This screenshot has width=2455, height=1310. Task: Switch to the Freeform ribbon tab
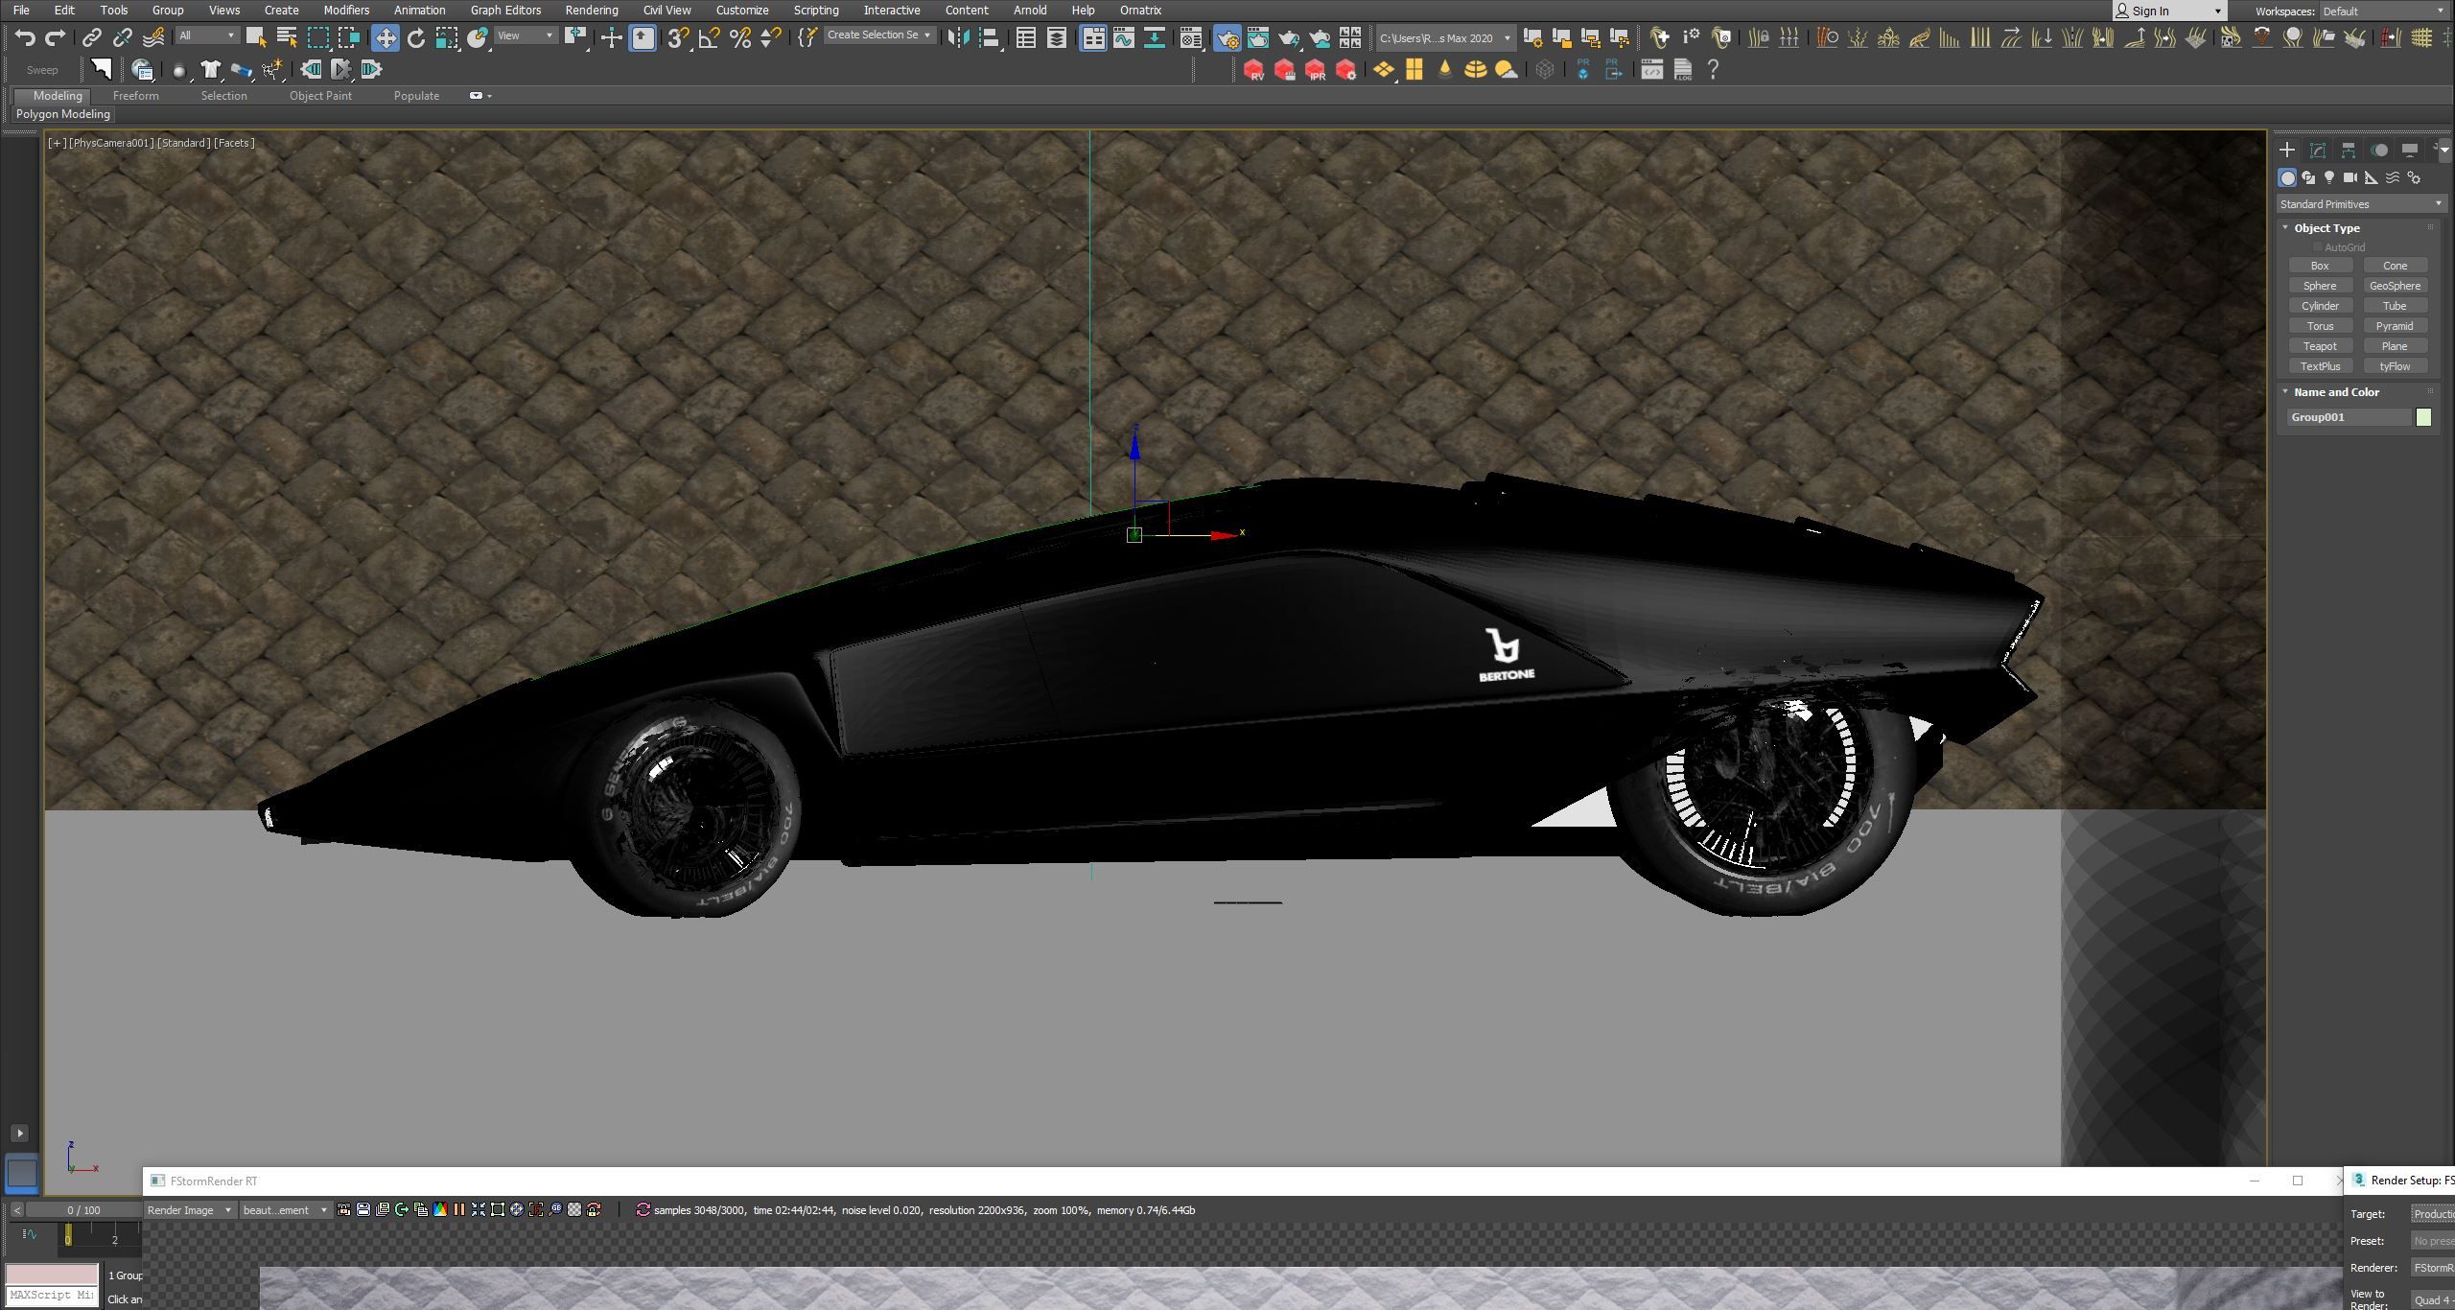pyautogui.click(x=135, y=96)
